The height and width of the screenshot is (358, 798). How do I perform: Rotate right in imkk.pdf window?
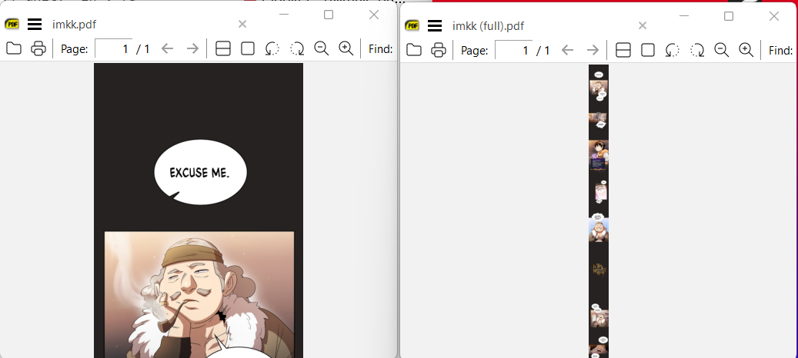(x=297, y=48)
